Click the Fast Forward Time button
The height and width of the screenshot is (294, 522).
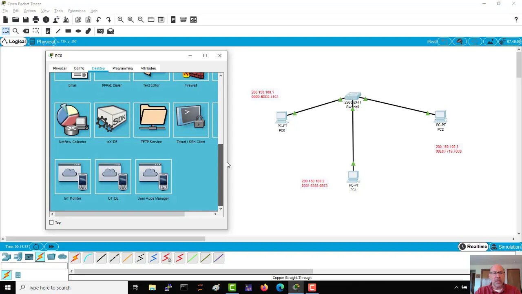click(x=51, y=247)
